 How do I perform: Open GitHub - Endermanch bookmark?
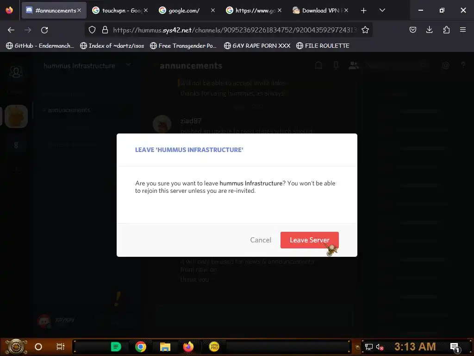click(x=40, y=46)
